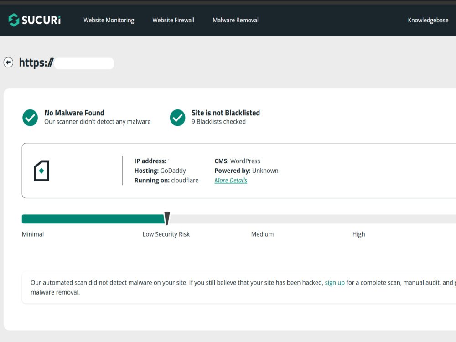Click the security risk slider marker
This screenshot has height=342, width=456.
pyautogui.click(x=167, y=218)
